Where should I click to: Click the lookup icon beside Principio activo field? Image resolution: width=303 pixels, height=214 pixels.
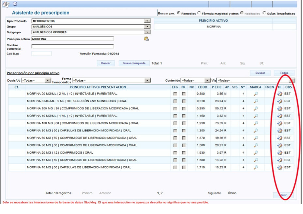pyautogui.click(x=146, y=39)
